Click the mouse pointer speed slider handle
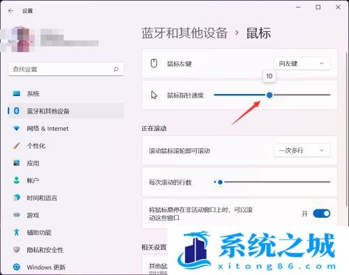Screen dimensions: 349x275 click(269, 95)
